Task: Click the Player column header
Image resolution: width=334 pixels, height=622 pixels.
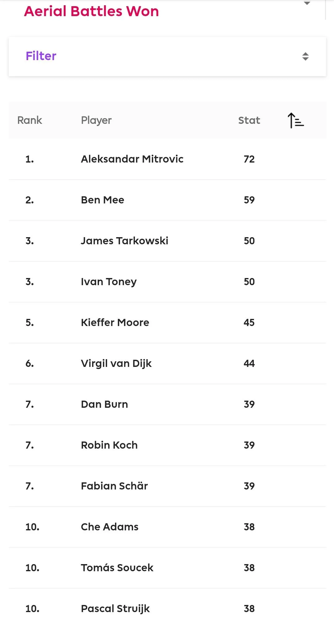Action: [x=96, y=120]
